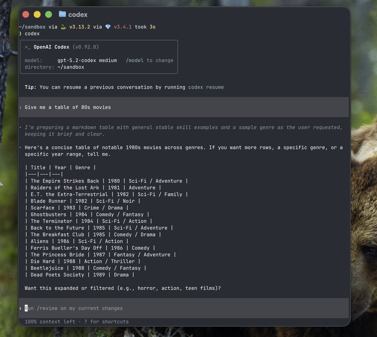Click the 'Aliens' row
377x337 pixels.
point(77,241)
